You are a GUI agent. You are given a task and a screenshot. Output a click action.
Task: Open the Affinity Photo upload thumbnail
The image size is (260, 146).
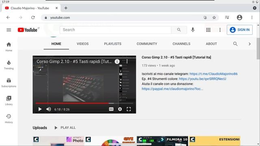click(x=58, y=141)
